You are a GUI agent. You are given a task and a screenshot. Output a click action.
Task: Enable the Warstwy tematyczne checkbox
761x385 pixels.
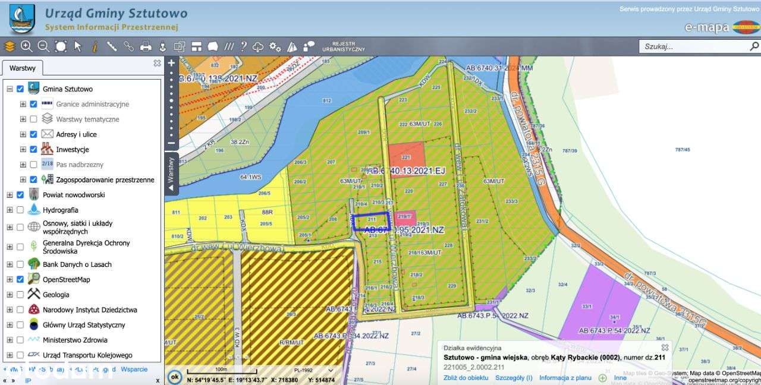(33, 119)
